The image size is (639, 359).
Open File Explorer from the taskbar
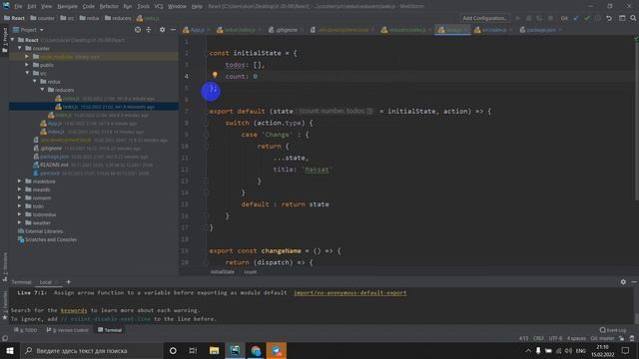tap(214, 350)
